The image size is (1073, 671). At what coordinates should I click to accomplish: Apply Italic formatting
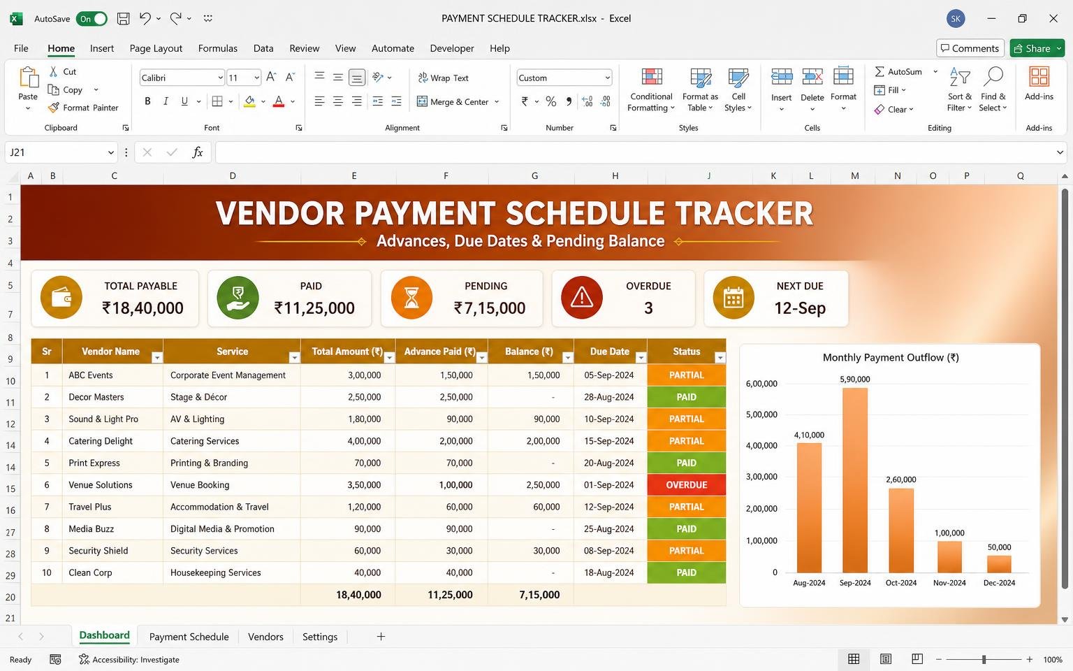coord(166,101)
